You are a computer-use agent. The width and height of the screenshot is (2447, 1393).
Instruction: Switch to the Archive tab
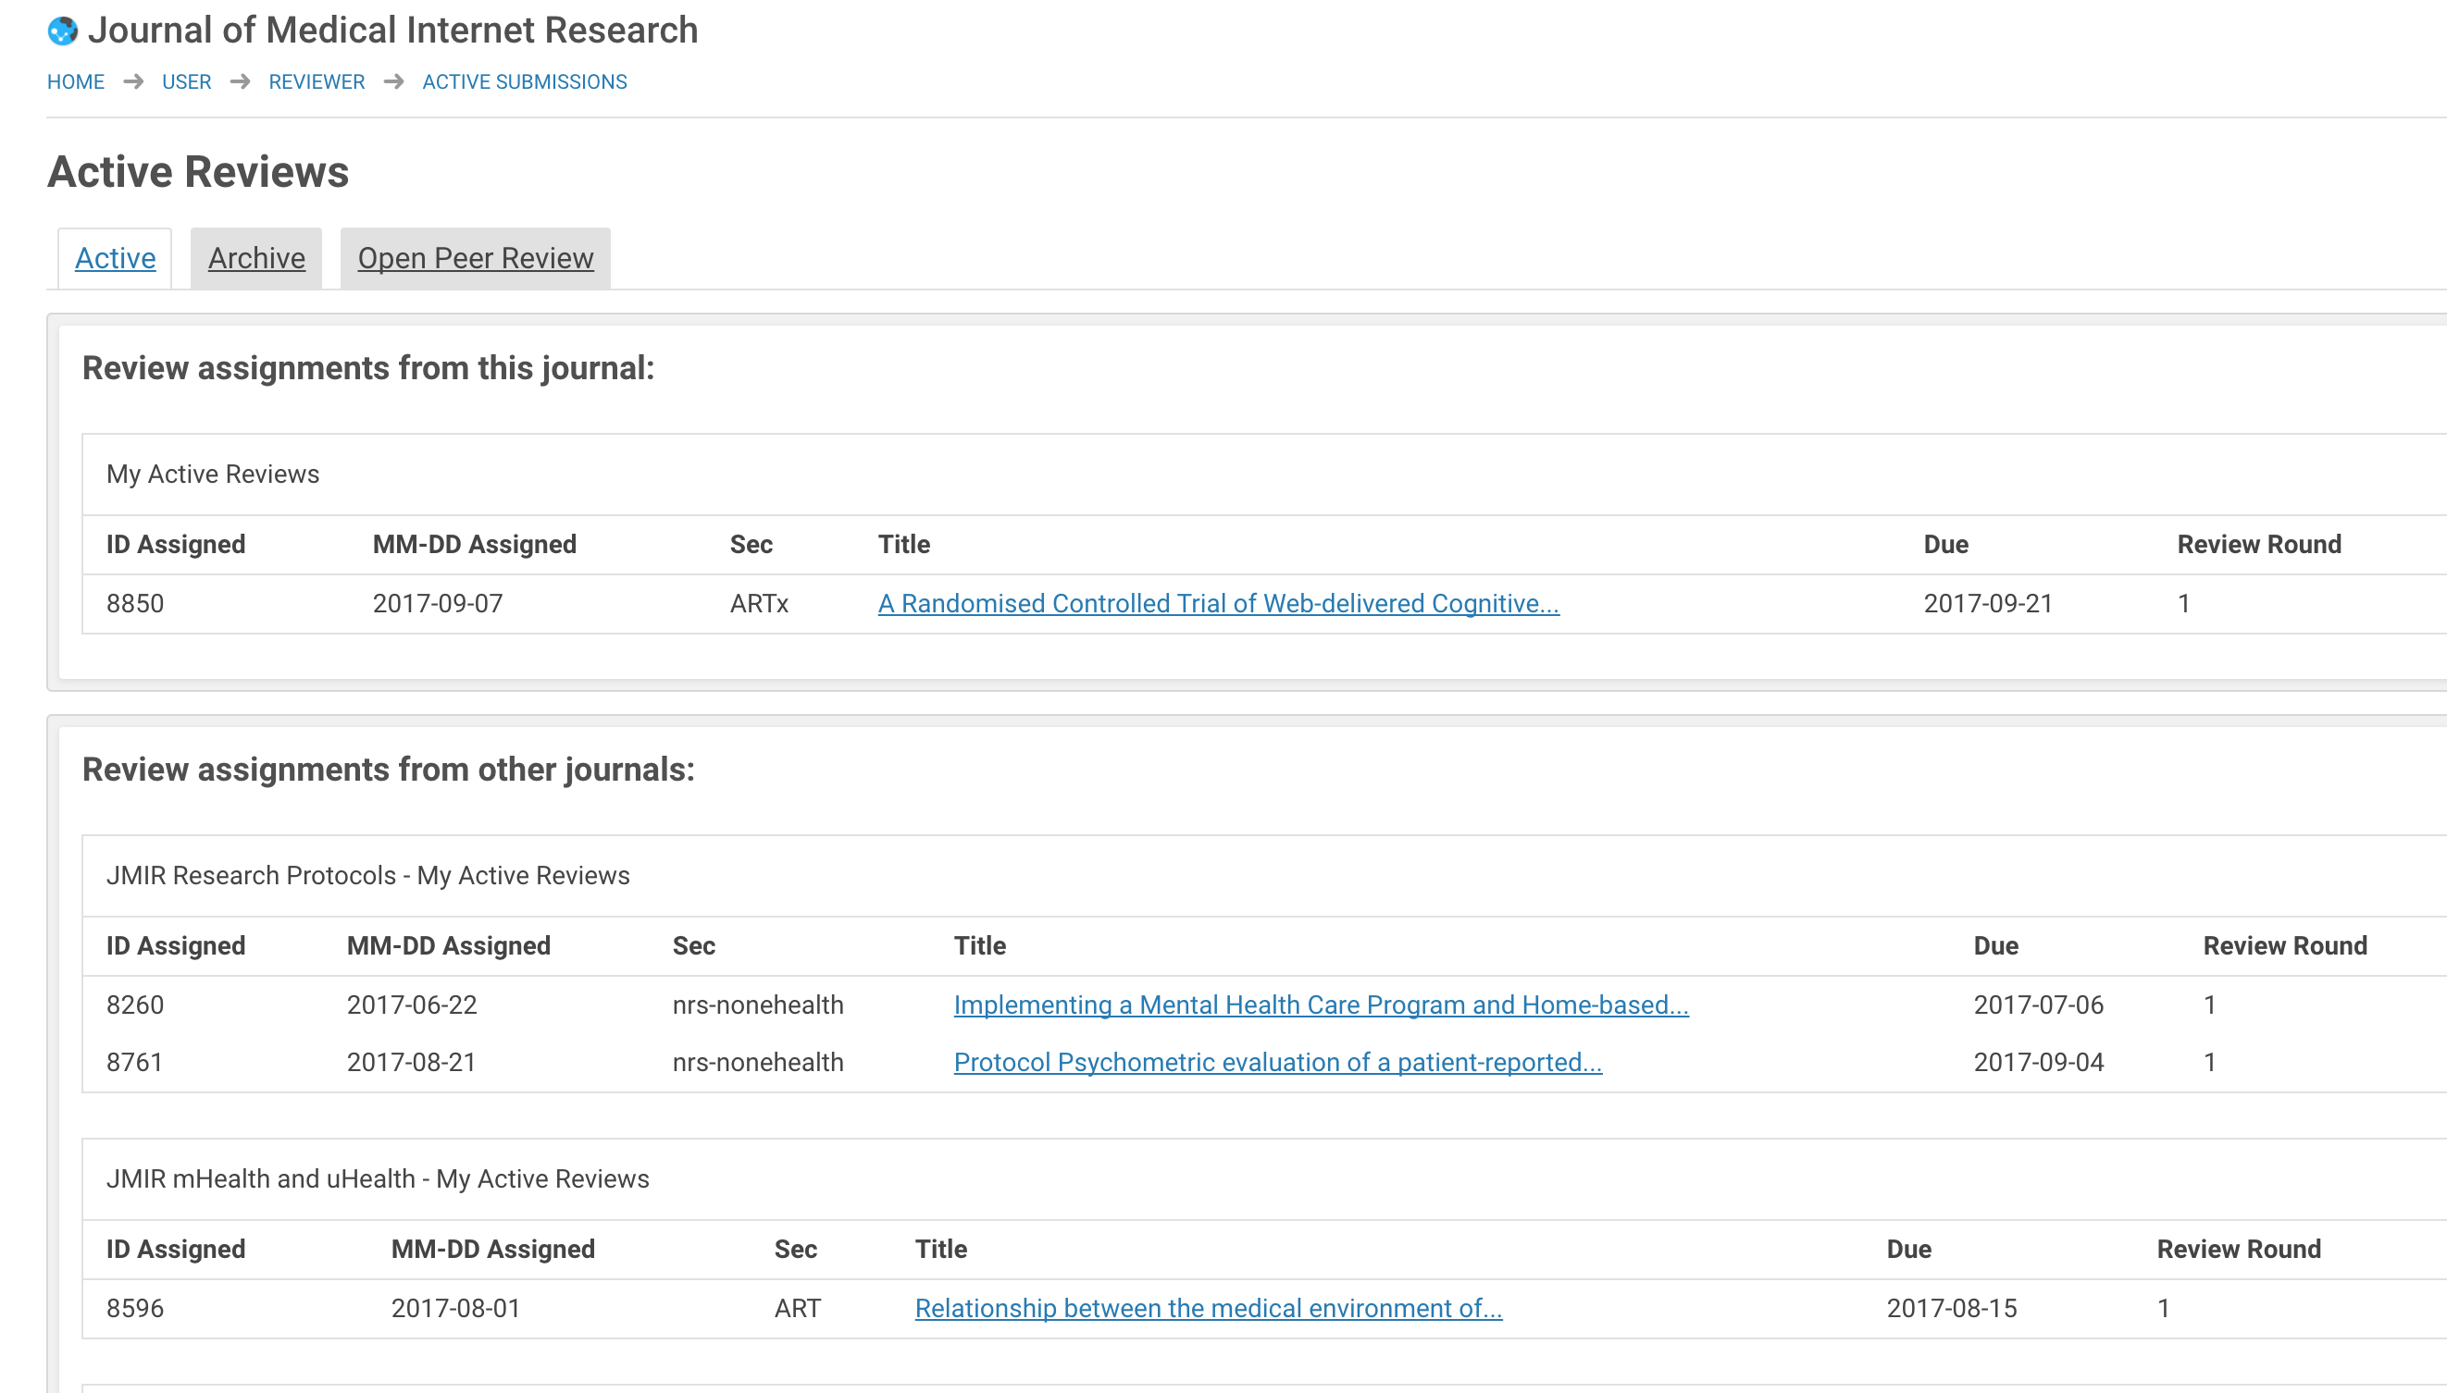click(x=256, y=258)
